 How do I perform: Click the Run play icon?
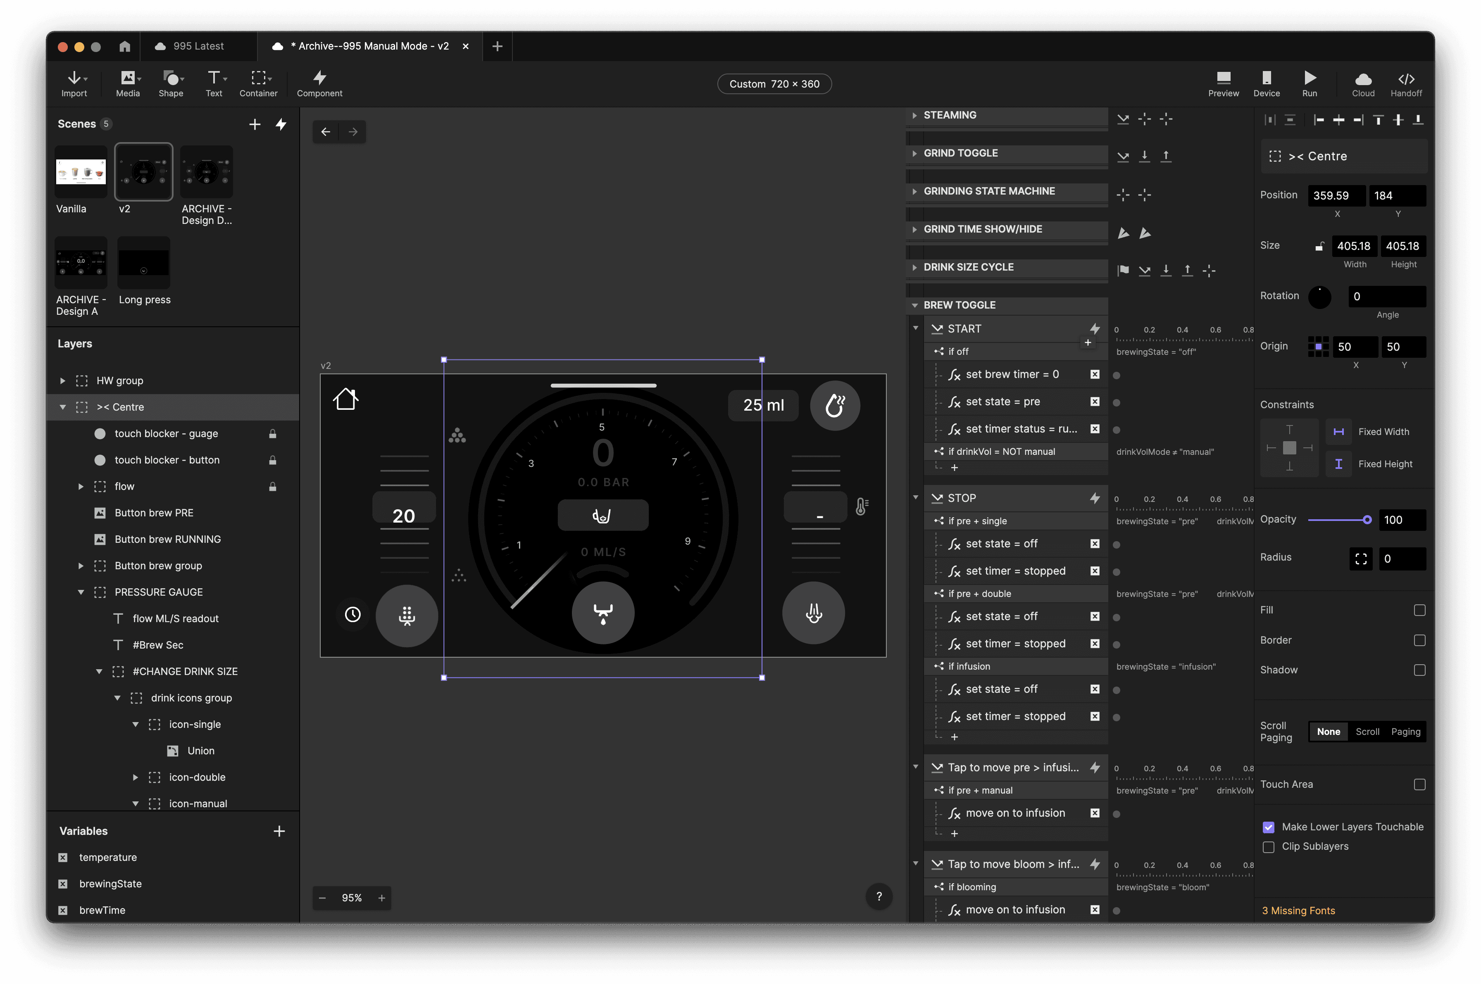point(1309,78)
